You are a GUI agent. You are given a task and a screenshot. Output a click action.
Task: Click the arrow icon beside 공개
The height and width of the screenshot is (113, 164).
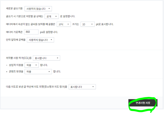[56, 16]
